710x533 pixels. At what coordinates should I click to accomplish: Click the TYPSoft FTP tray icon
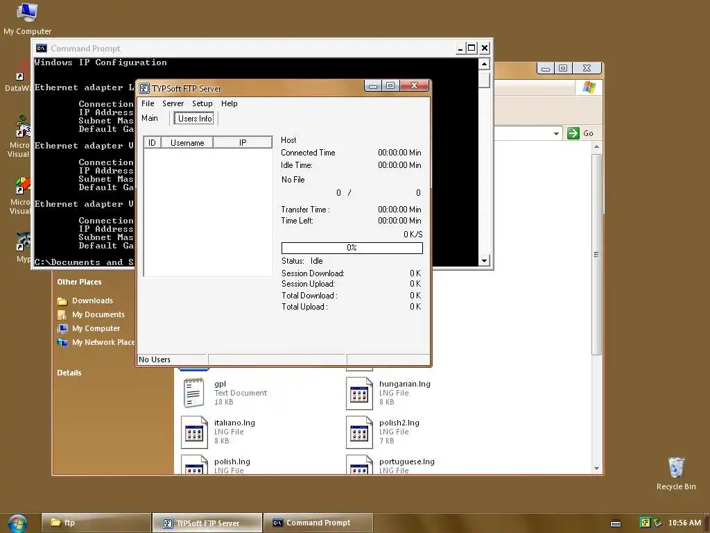point(645,523)
